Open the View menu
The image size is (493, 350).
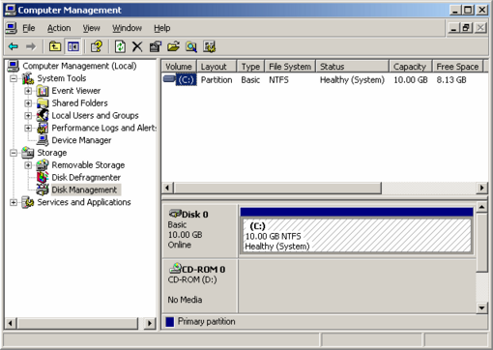click(x=91, y=28)
